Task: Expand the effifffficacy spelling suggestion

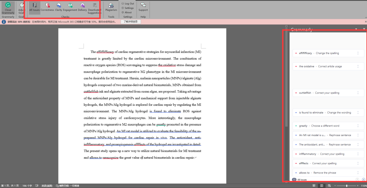Action: tap(328, 53)
